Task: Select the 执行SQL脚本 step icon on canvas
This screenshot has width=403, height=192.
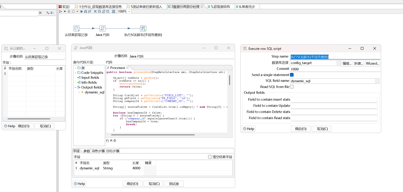Action: [x=143, y=28]
